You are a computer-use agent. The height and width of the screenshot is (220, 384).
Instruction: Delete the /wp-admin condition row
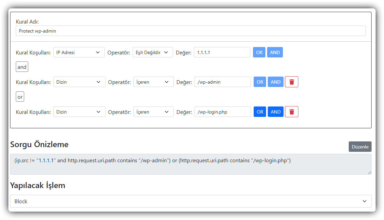click(291, 82)
